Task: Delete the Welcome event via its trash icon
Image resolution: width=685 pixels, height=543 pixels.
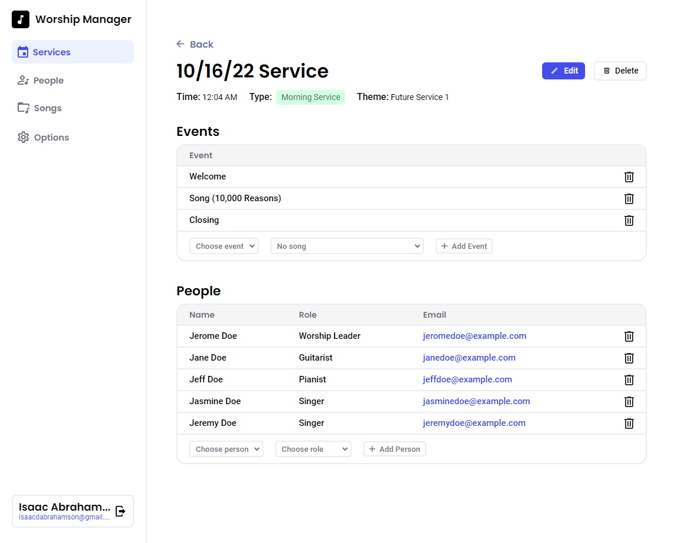Action: (x=629, y=176)
